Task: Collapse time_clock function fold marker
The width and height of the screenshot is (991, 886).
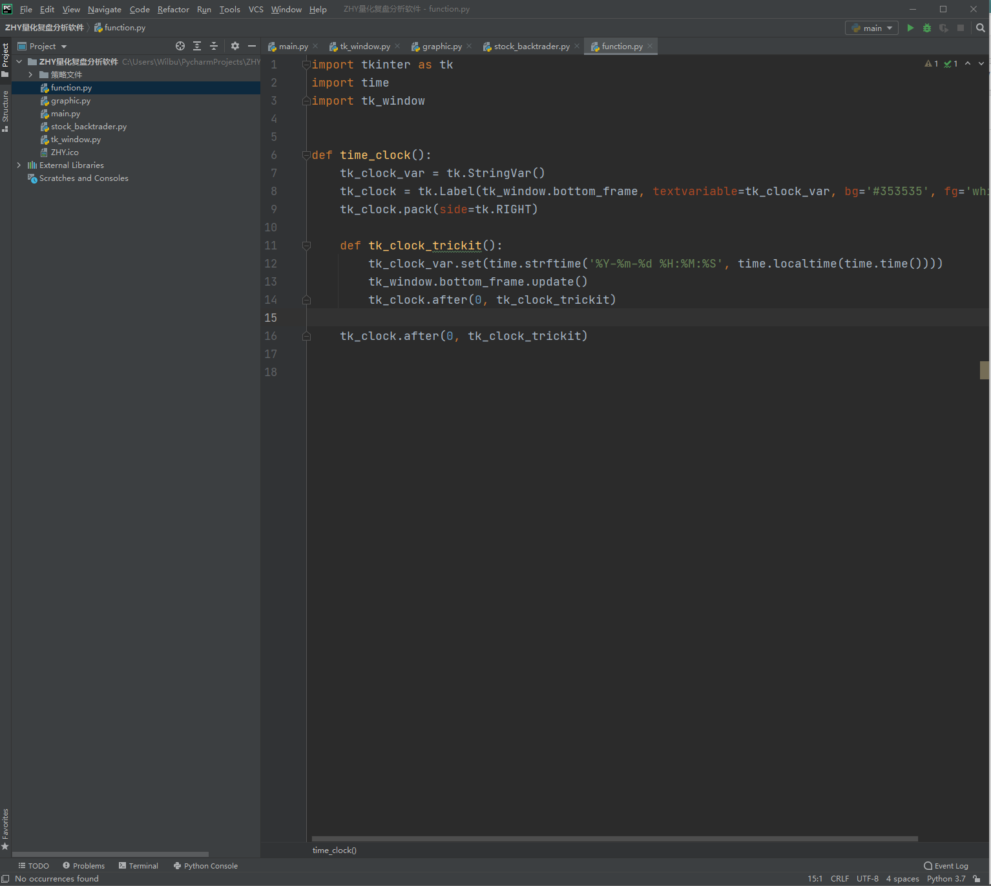Action: [306, 154]
